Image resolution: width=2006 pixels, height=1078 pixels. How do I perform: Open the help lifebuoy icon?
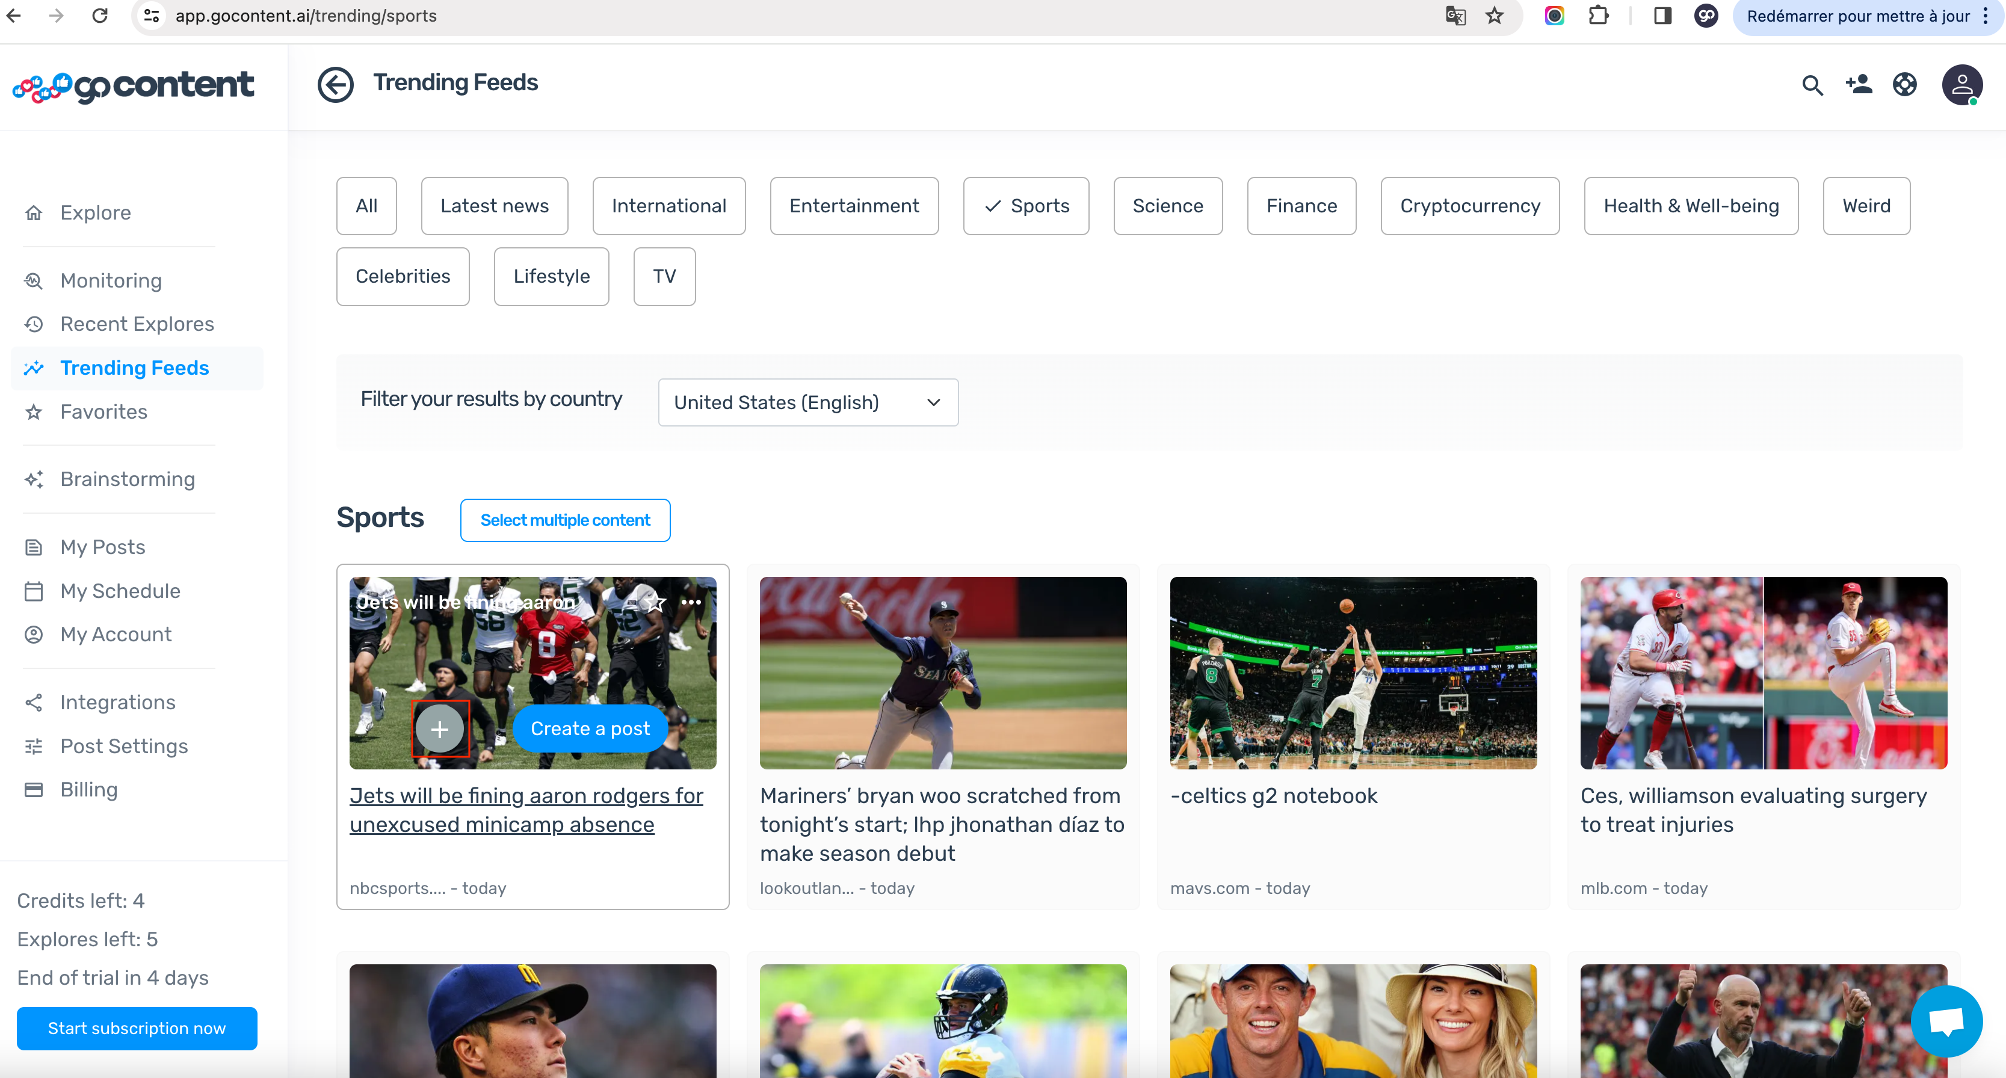coord(1904,84)
